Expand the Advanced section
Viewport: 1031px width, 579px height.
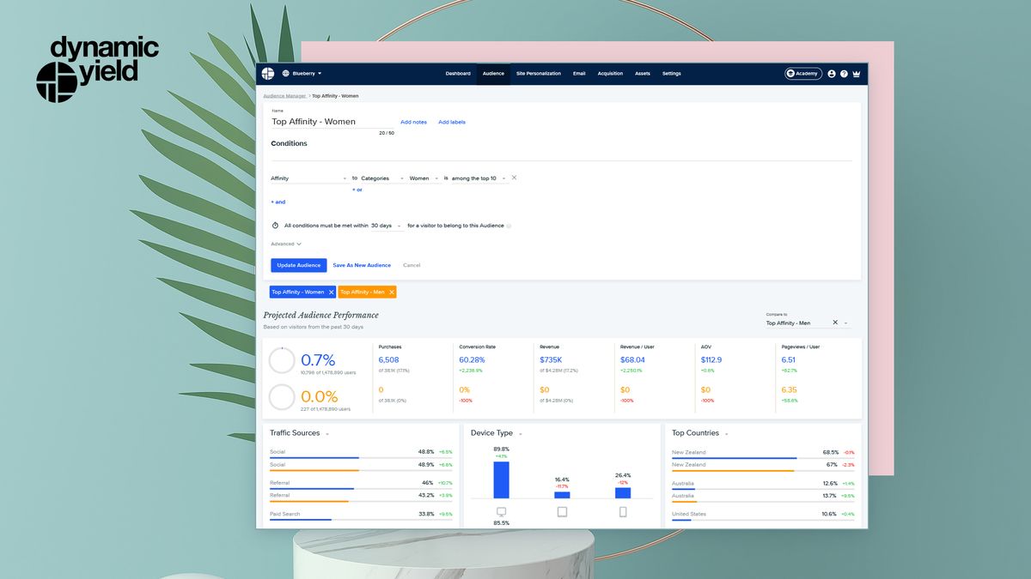284,243
